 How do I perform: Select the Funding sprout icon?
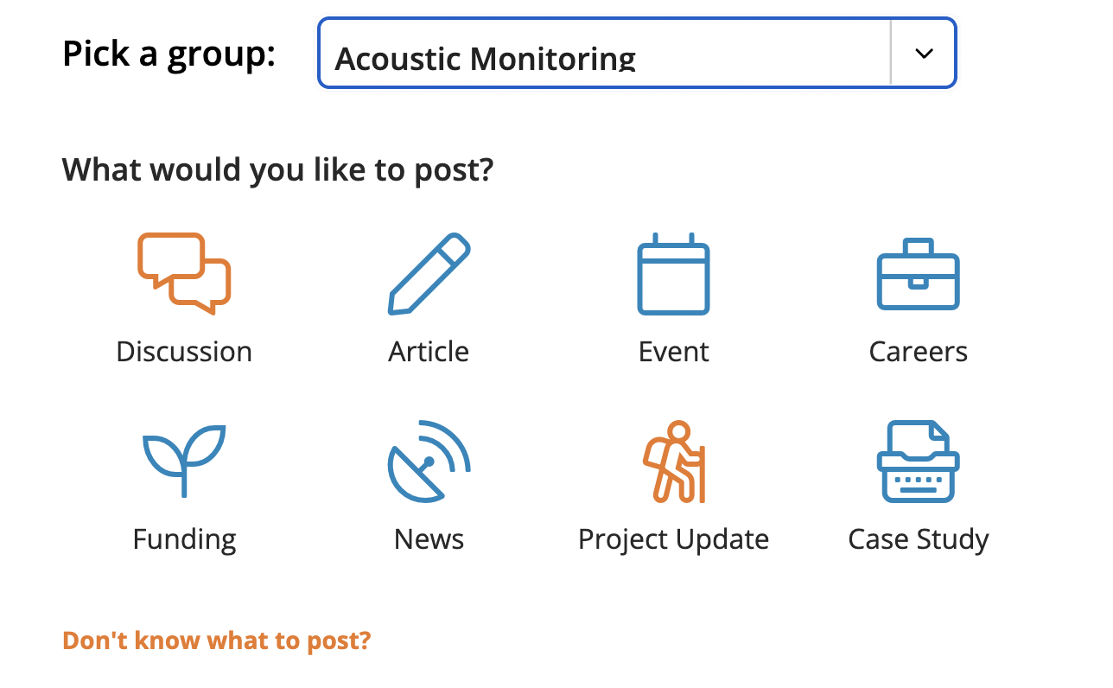pyautogui.click(x=184, y=461)
